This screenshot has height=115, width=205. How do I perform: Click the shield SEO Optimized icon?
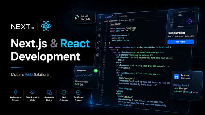tap(64, 92)
